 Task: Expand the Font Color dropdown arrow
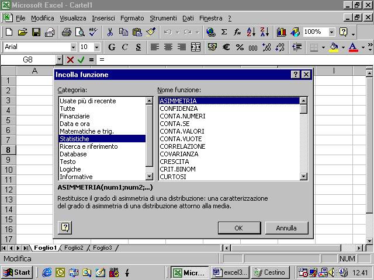pyautogui.click(x=363, y=47)
